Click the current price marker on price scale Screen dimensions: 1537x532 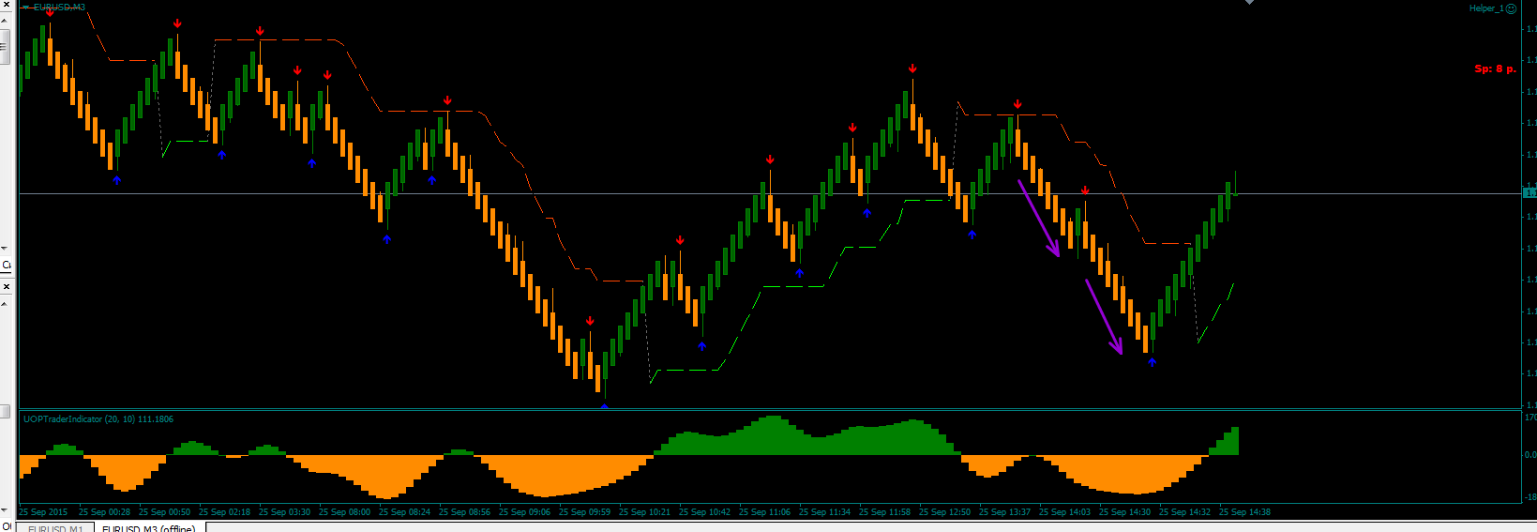tap(1529, 193)
